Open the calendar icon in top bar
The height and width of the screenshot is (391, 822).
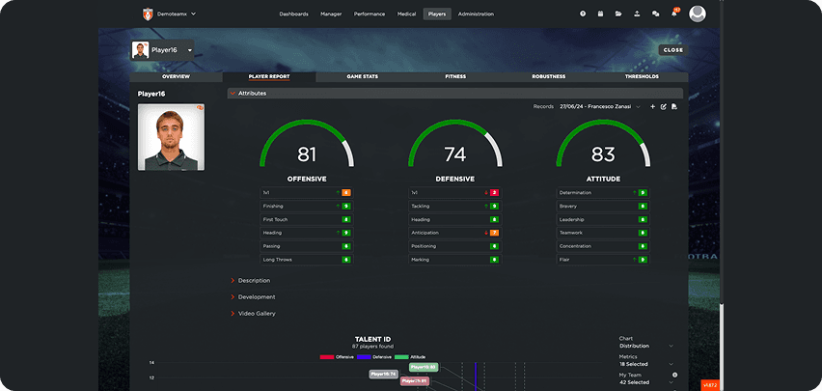[600, 14]
